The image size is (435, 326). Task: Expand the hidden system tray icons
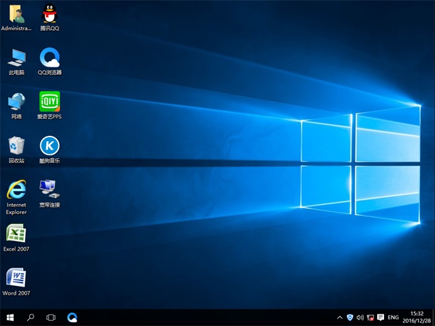point(340,317)
